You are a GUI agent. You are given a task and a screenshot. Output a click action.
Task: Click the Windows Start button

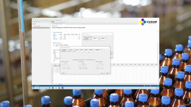click(33, 88)
